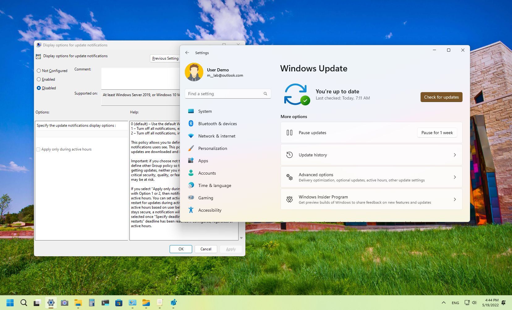
Task: Pause updates for 1 week
Action: [437, 133]
